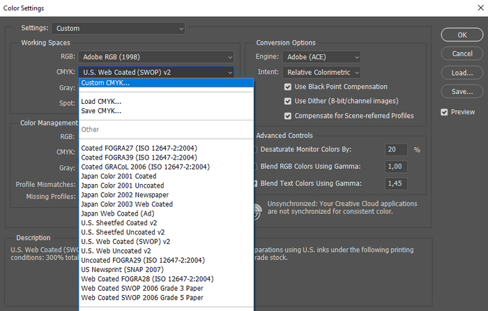
Task: Select Save CMYK... in the dropdown list
Action: point(101,111)
